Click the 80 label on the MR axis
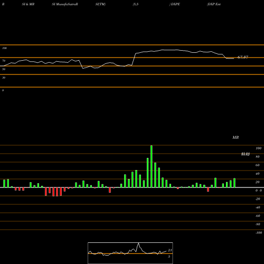 pyautogui.click(x=257, y=157)
